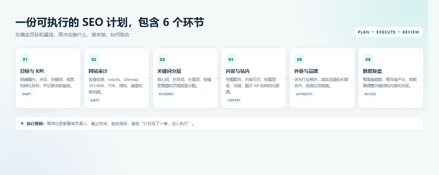This screenshot has height=175, width=439.
Task: Select the SMART tag
Action: (x=26, y=94)
